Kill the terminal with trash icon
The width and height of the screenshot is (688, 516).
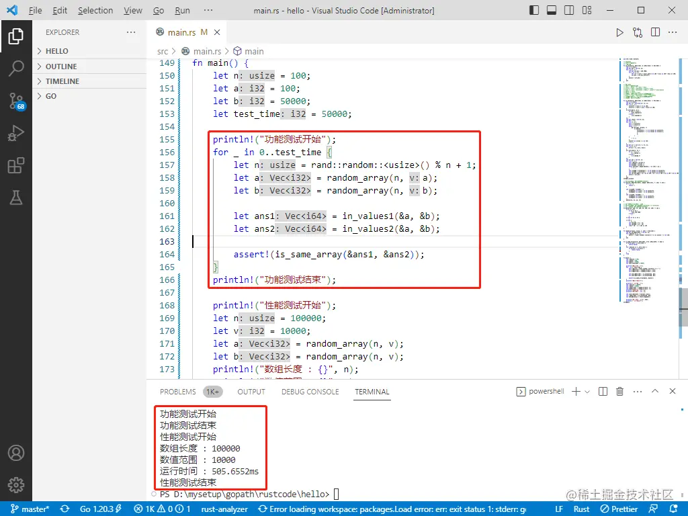[619, 392]
